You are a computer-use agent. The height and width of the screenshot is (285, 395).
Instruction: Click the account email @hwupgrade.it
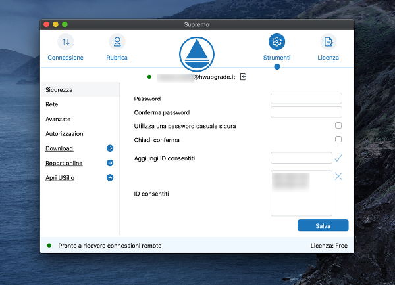point(196,77)
